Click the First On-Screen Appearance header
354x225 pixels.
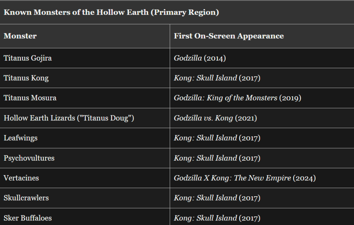(x=229, y=36)
